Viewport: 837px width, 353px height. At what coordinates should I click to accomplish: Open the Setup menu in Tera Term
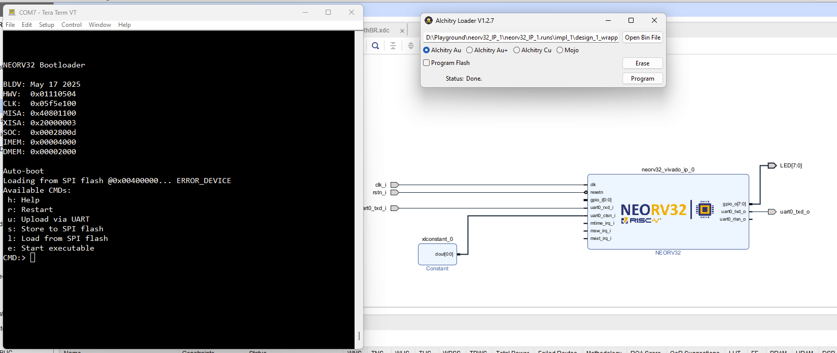[47, 25]
